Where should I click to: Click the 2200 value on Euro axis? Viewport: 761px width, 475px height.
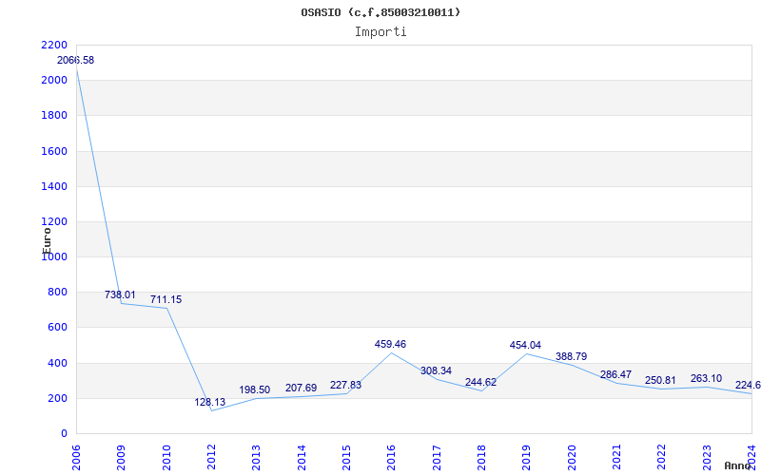click(54, 45)
